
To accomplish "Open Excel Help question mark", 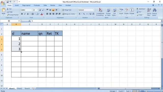I will (x=153, y=5).
